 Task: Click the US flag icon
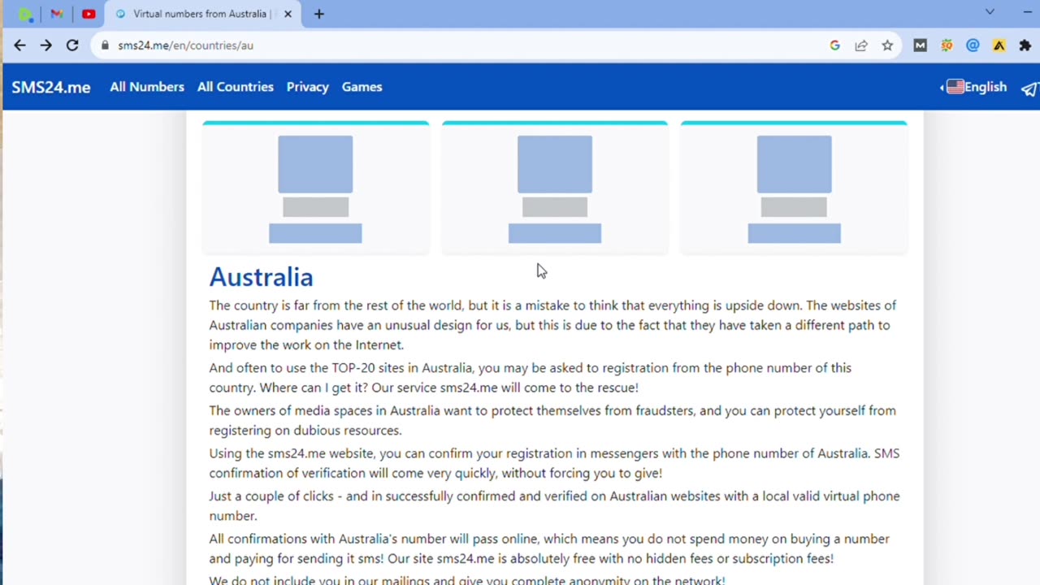(x=955, y=87)
